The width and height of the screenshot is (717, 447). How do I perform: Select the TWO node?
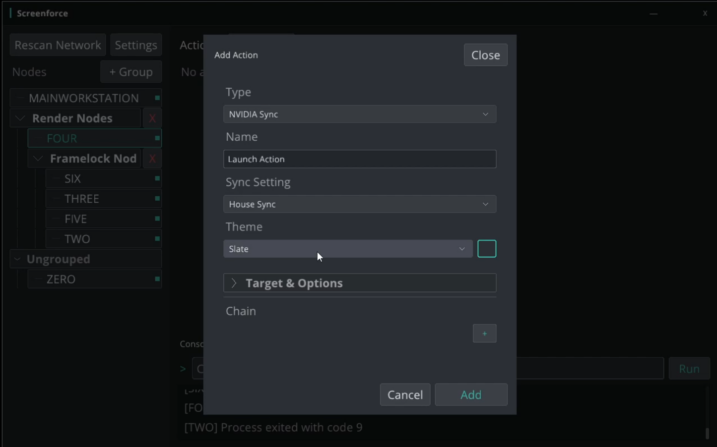(104, 239)
